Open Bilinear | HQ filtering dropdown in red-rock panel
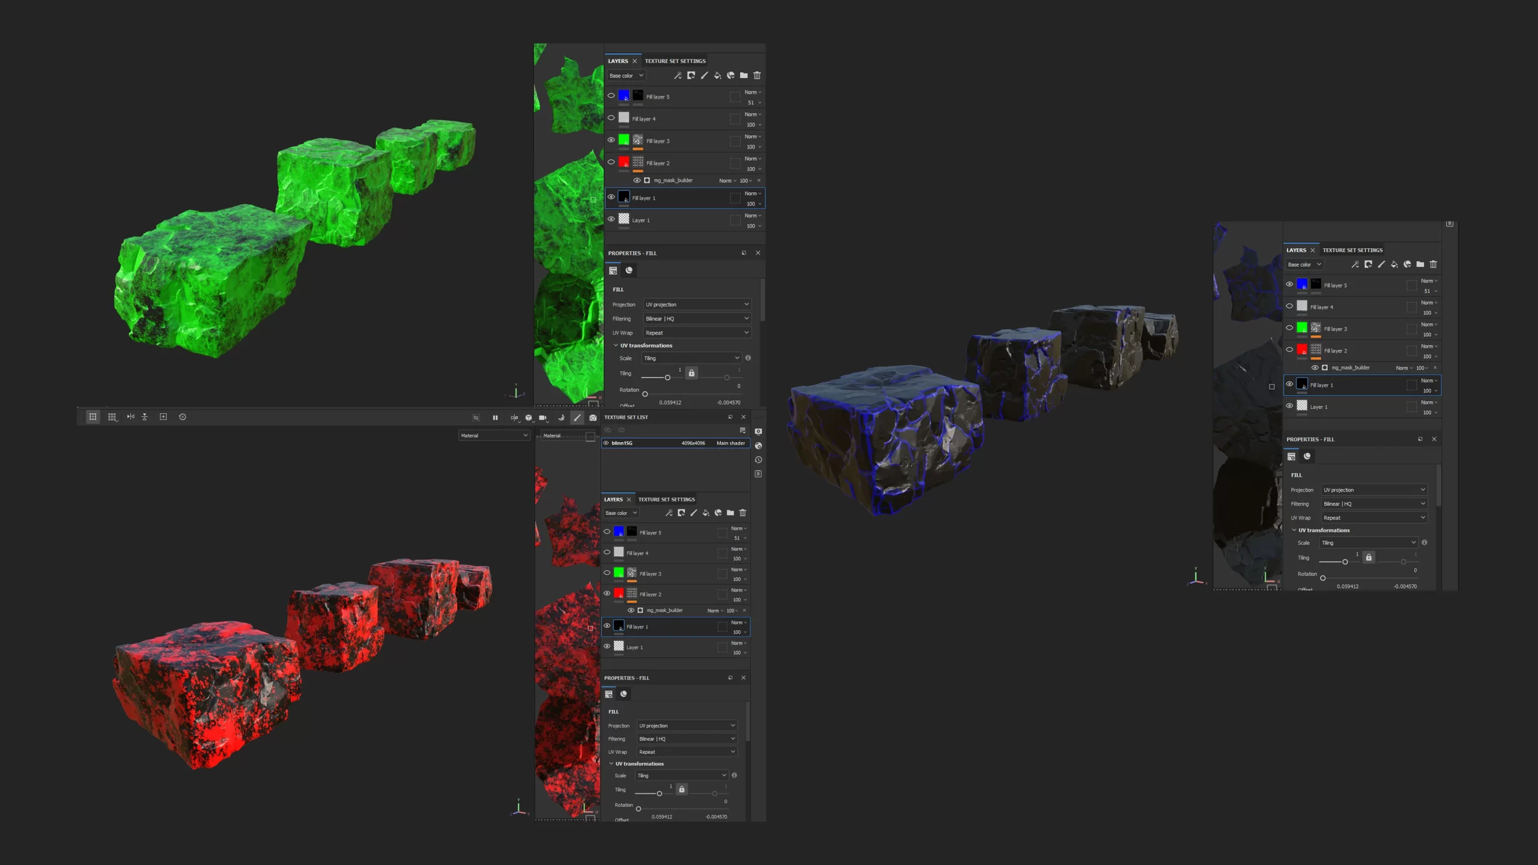The image size is (1538, 865). coord(687,739)
